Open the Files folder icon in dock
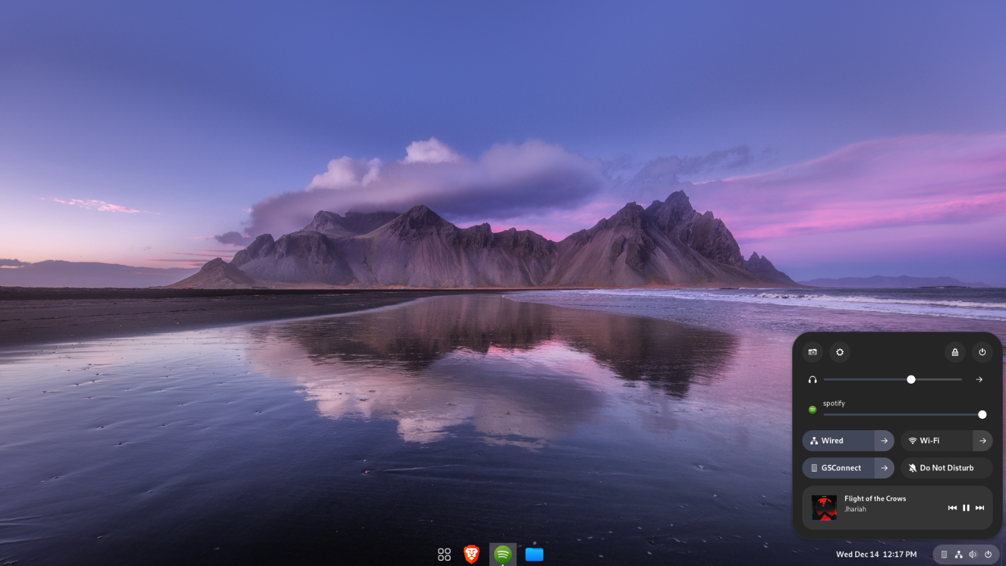Screen dimensions: 1006x566 534,554
